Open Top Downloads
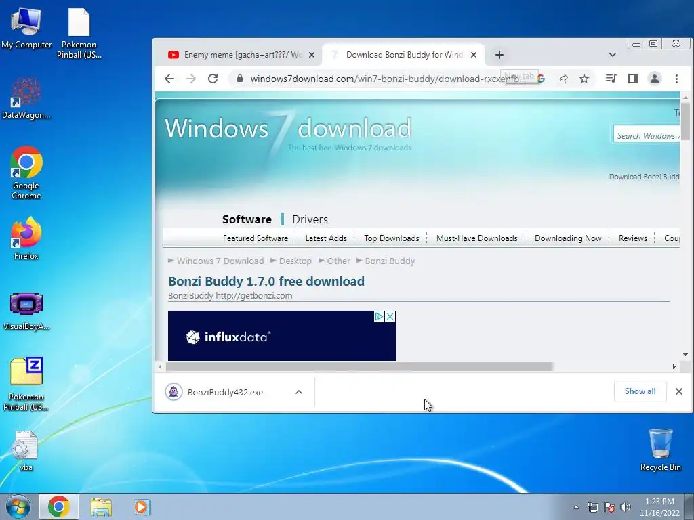Viewport: 694px width, 520px height. pos(391,238)
